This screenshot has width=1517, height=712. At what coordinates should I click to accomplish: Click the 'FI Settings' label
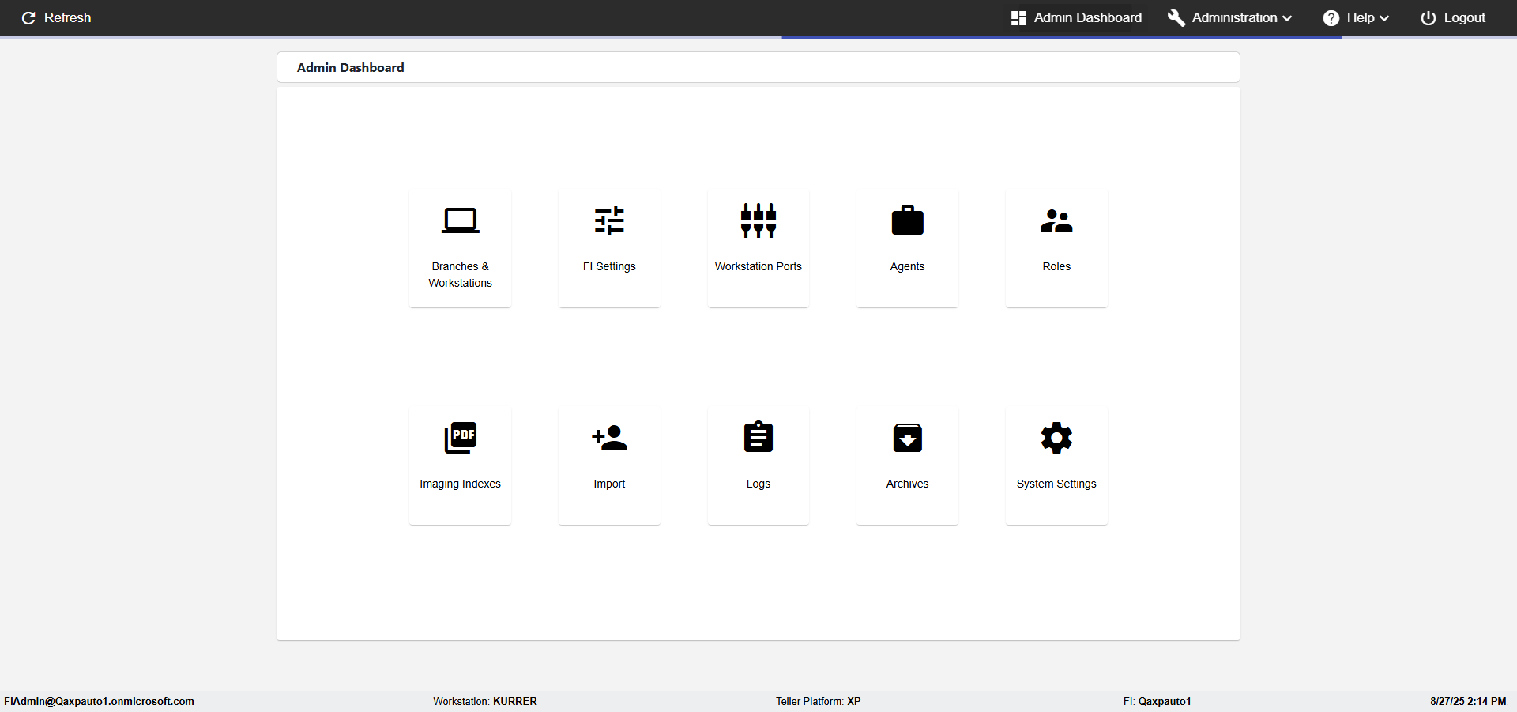coord(609,266)
